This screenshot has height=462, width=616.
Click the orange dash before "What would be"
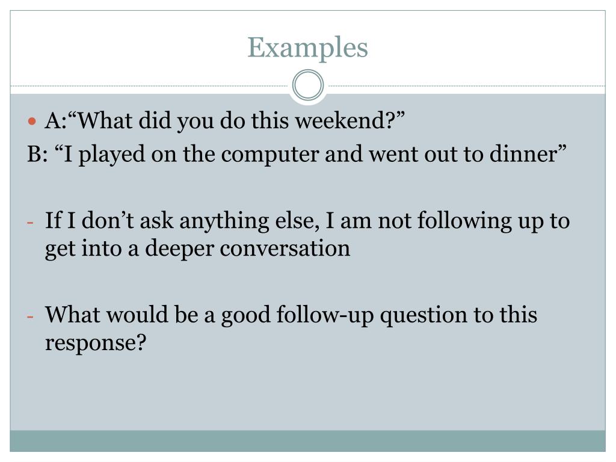tap(30, 316)
